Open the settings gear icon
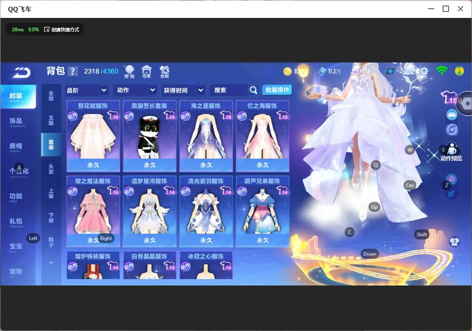Image resolution: width=472 pixels, height=331 pixels. [424, 71]
